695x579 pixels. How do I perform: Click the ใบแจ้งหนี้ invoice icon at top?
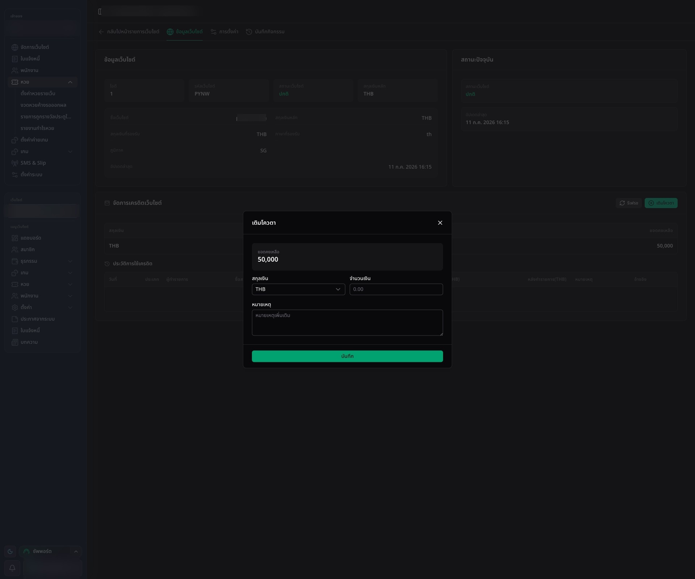coord(15,59)
